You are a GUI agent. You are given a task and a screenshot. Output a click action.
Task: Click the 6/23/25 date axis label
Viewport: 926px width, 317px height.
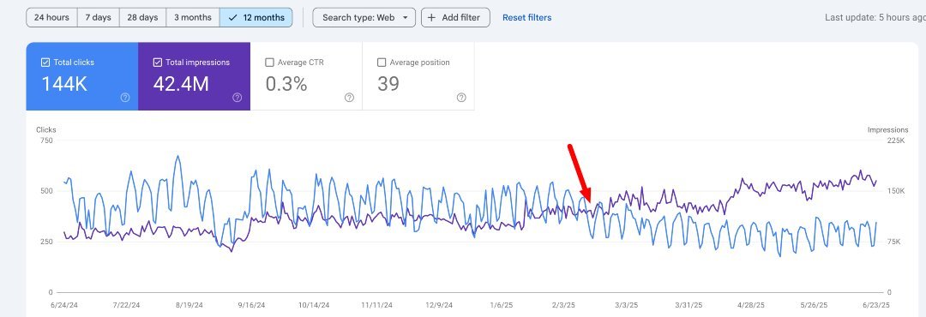876,305
